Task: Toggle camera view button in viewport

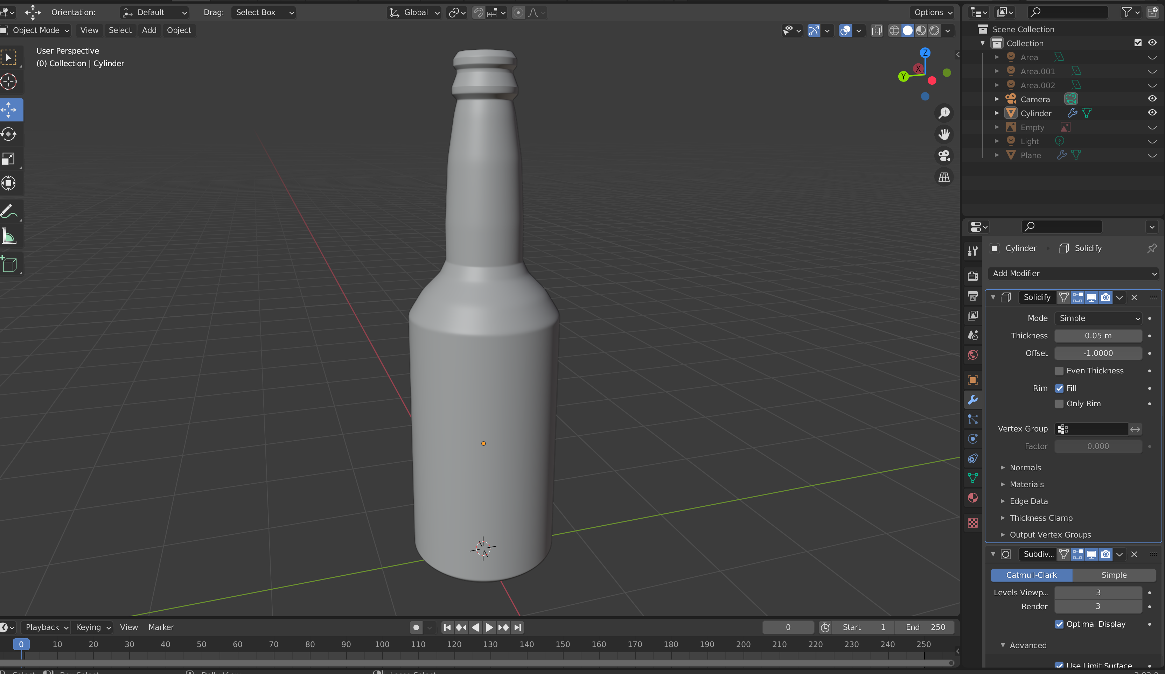Action: [x=944, y=156]
